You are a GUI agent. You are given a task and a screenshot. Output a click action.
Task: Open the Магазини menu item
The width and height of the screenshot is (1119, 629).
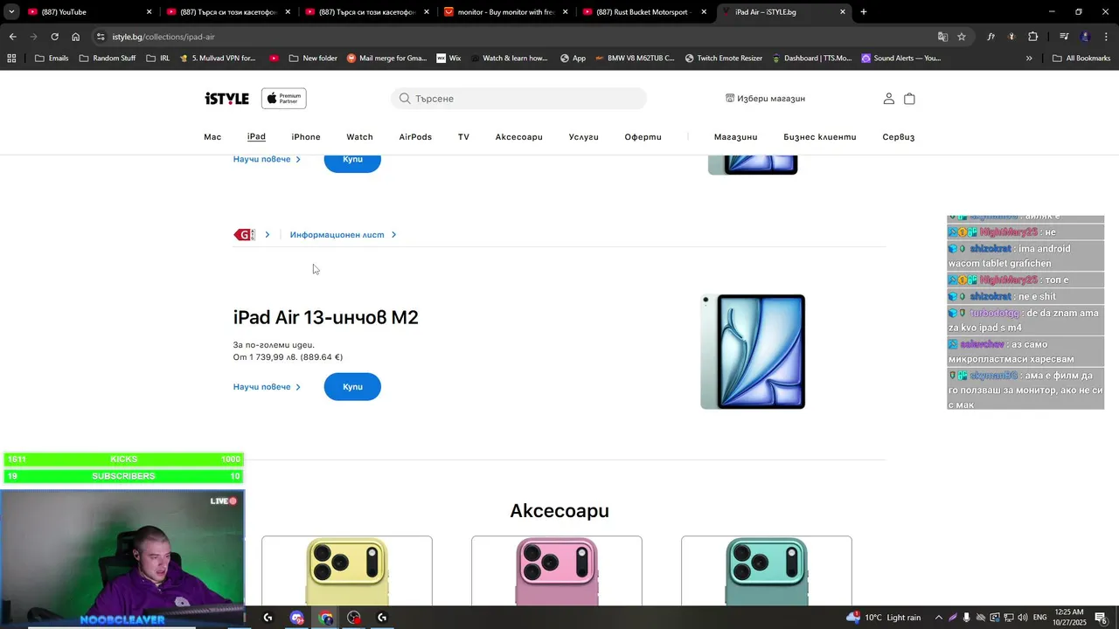click(x=735, y=137)
